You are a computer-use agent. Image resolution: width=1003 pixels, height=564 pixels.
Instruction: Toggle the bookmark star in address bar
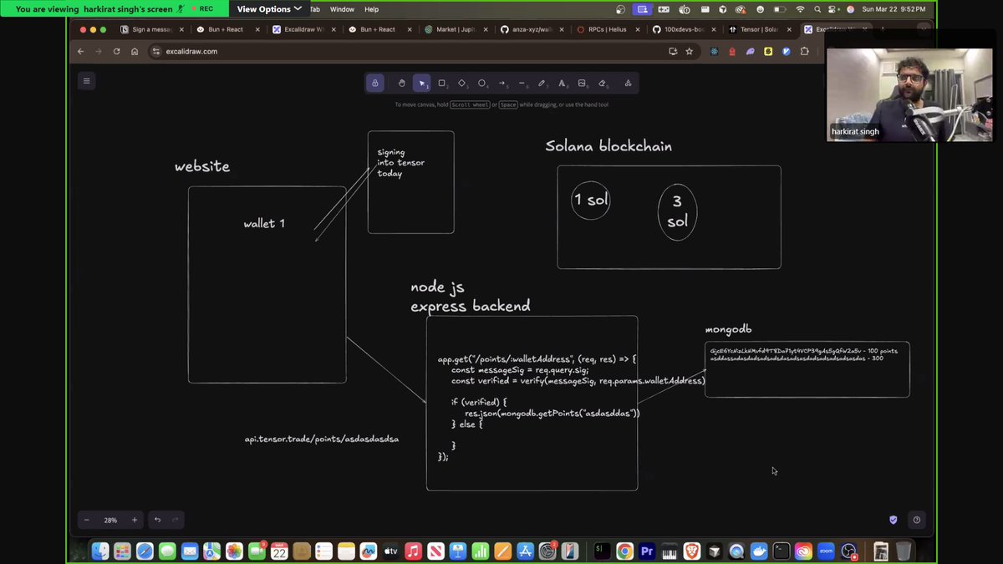688,51
